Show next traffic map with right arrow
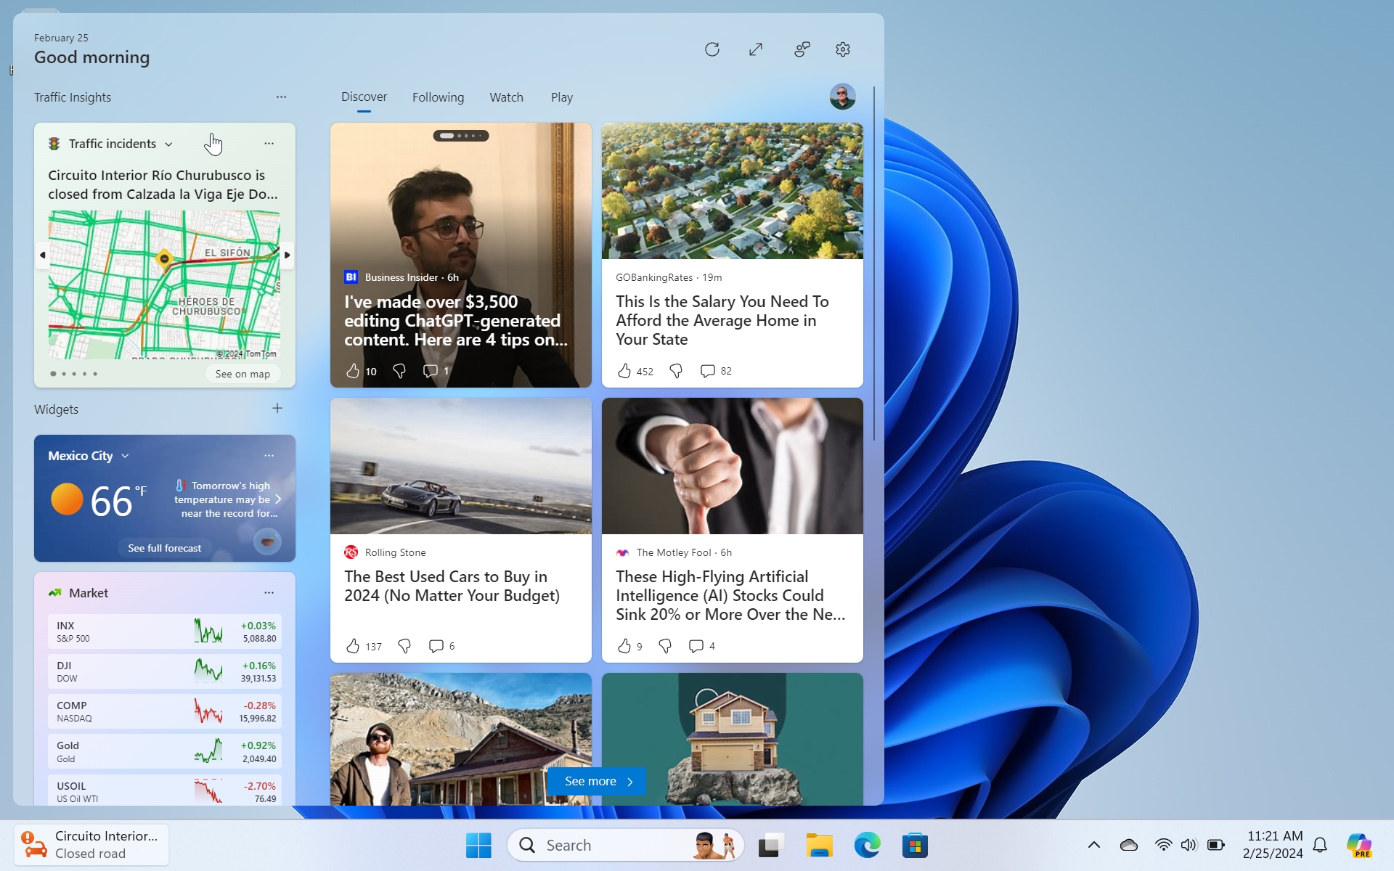 (x=287, y=255)
